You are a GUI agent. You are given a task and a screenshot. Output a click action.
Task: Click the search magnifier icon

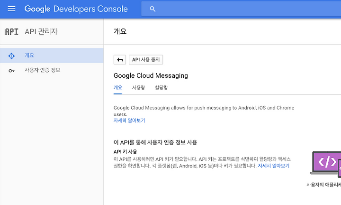tap(153, 9)
